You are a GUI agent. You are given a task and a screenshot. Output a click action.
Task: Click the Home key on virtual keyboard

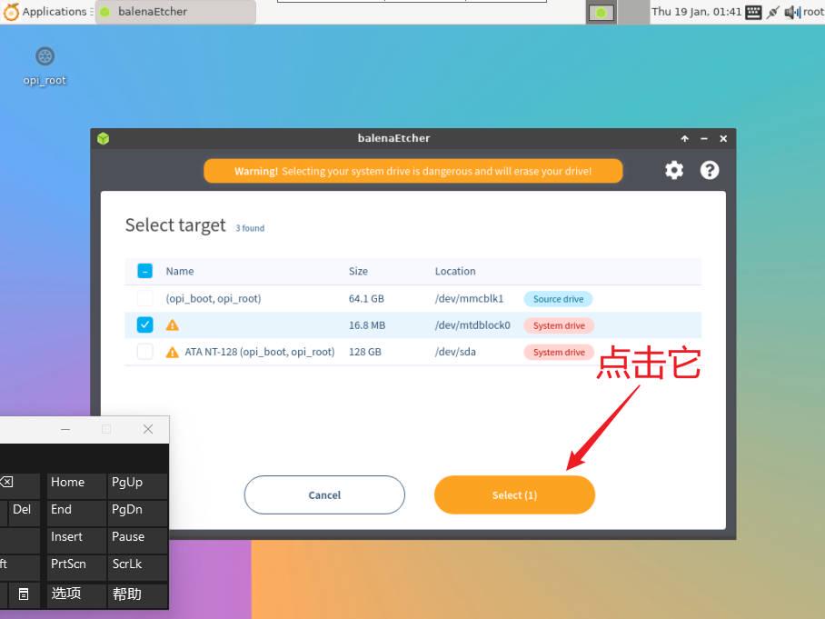click(77, 485)
